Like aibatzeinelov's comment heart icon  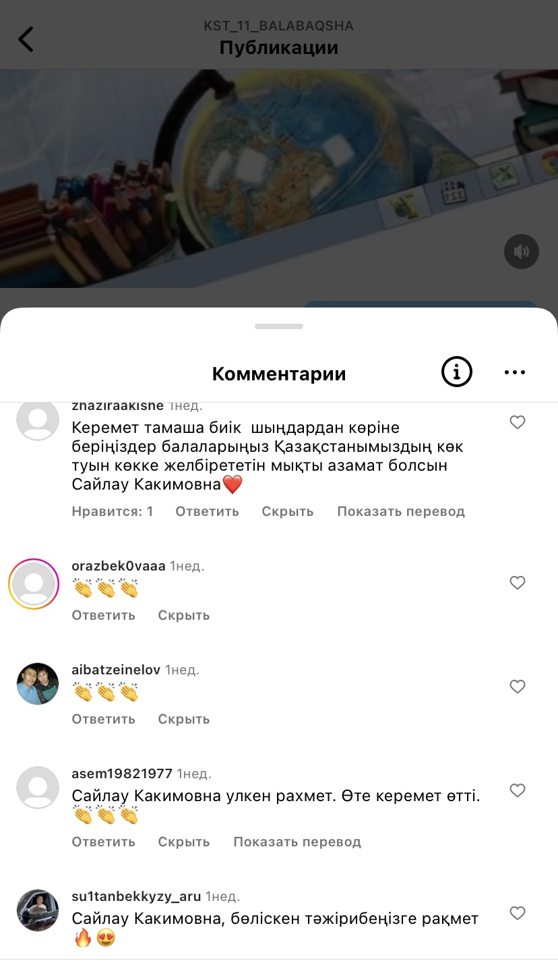point(518,687)
